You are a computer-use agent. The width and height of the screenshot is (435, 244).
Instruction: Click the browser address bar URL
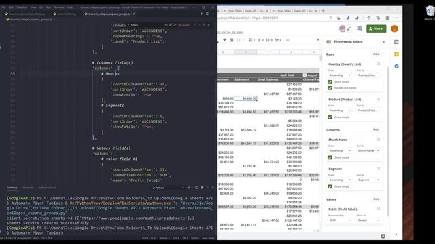248,18
